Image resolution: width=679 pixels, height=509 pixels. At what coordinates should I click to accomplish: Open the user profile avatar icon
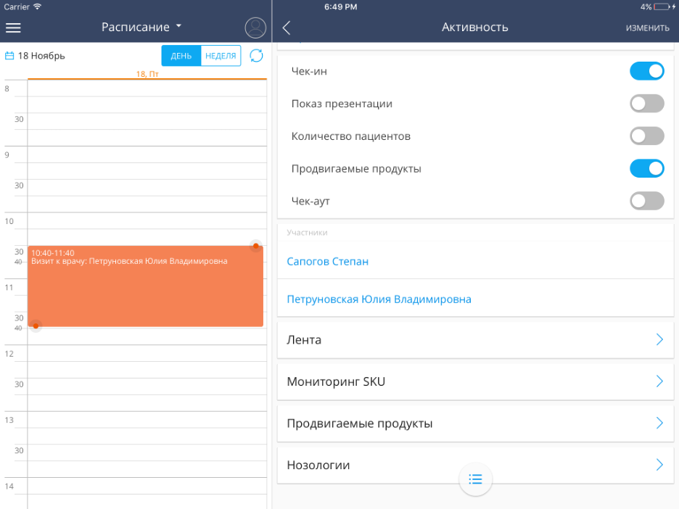pos(255,28)
